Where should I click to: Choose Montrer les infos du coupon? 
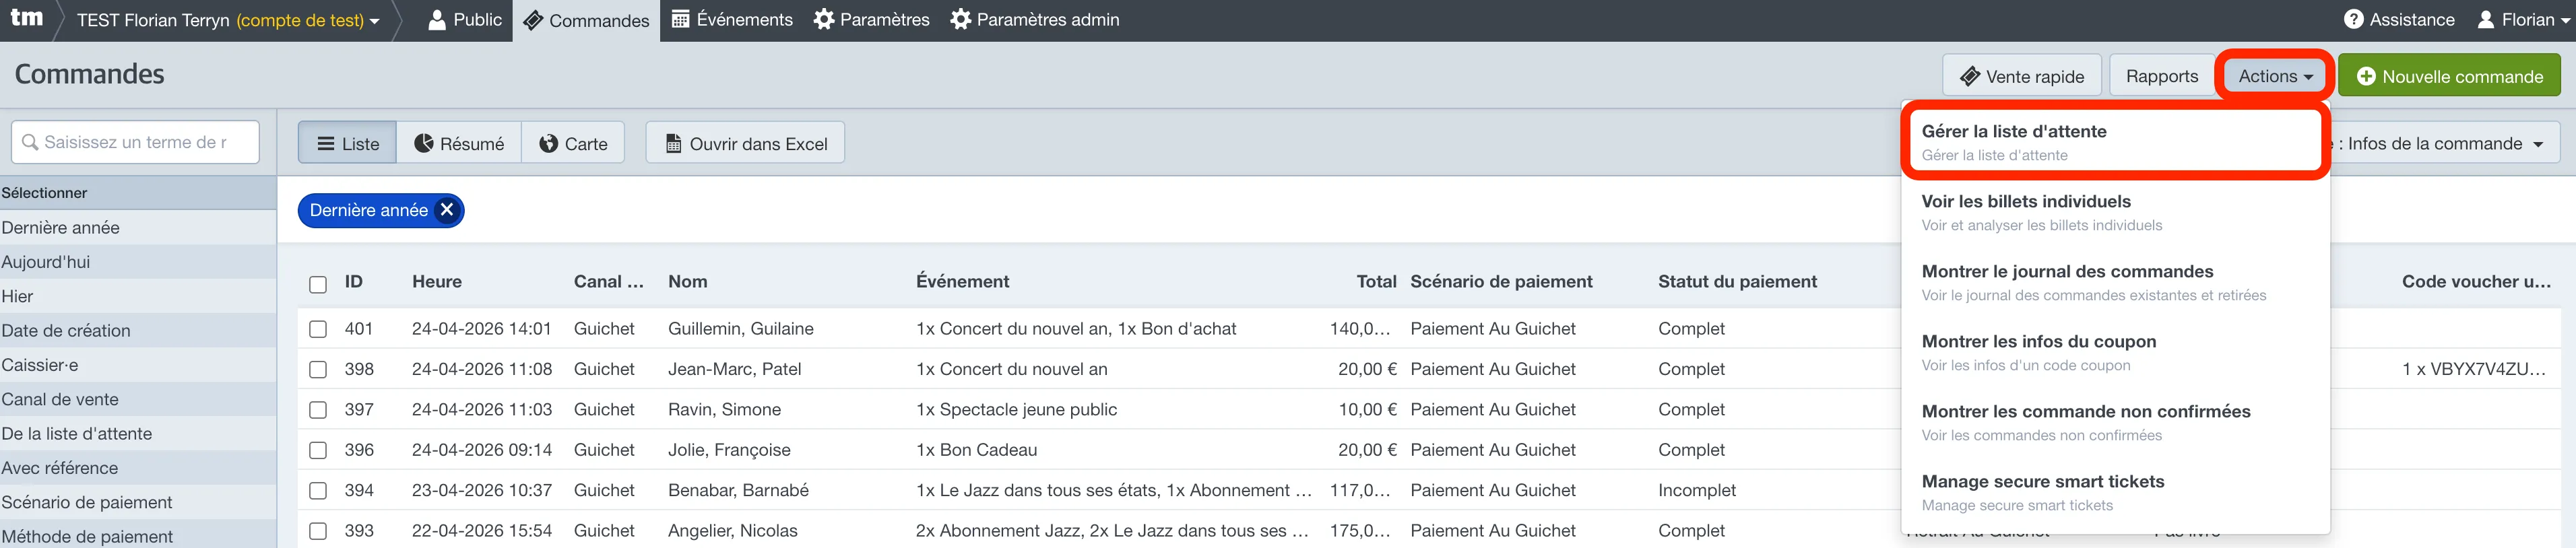2115,352
